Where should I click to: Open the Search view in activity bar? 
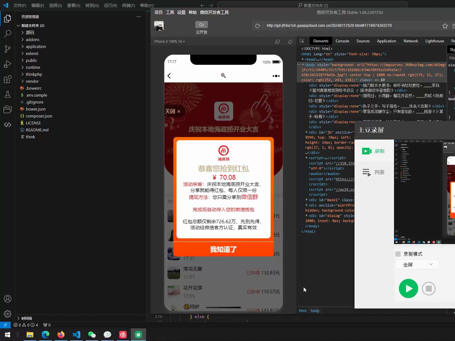pyautogui.click(x=8, y=33)
